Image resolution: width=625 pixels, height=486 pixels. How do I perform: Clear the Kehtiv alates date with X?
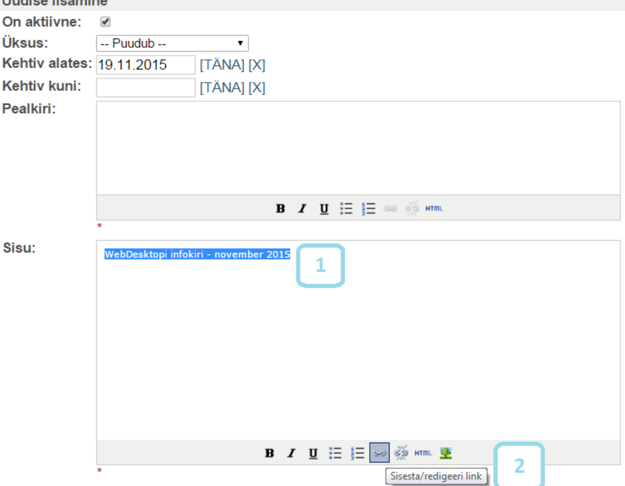pos(257,65)
